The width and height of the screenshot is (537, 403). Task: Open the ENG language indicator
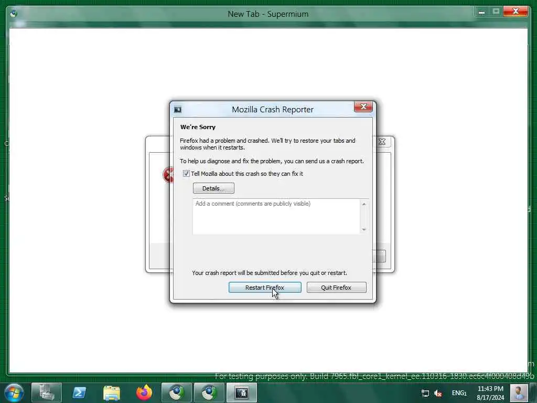point(459,393)
